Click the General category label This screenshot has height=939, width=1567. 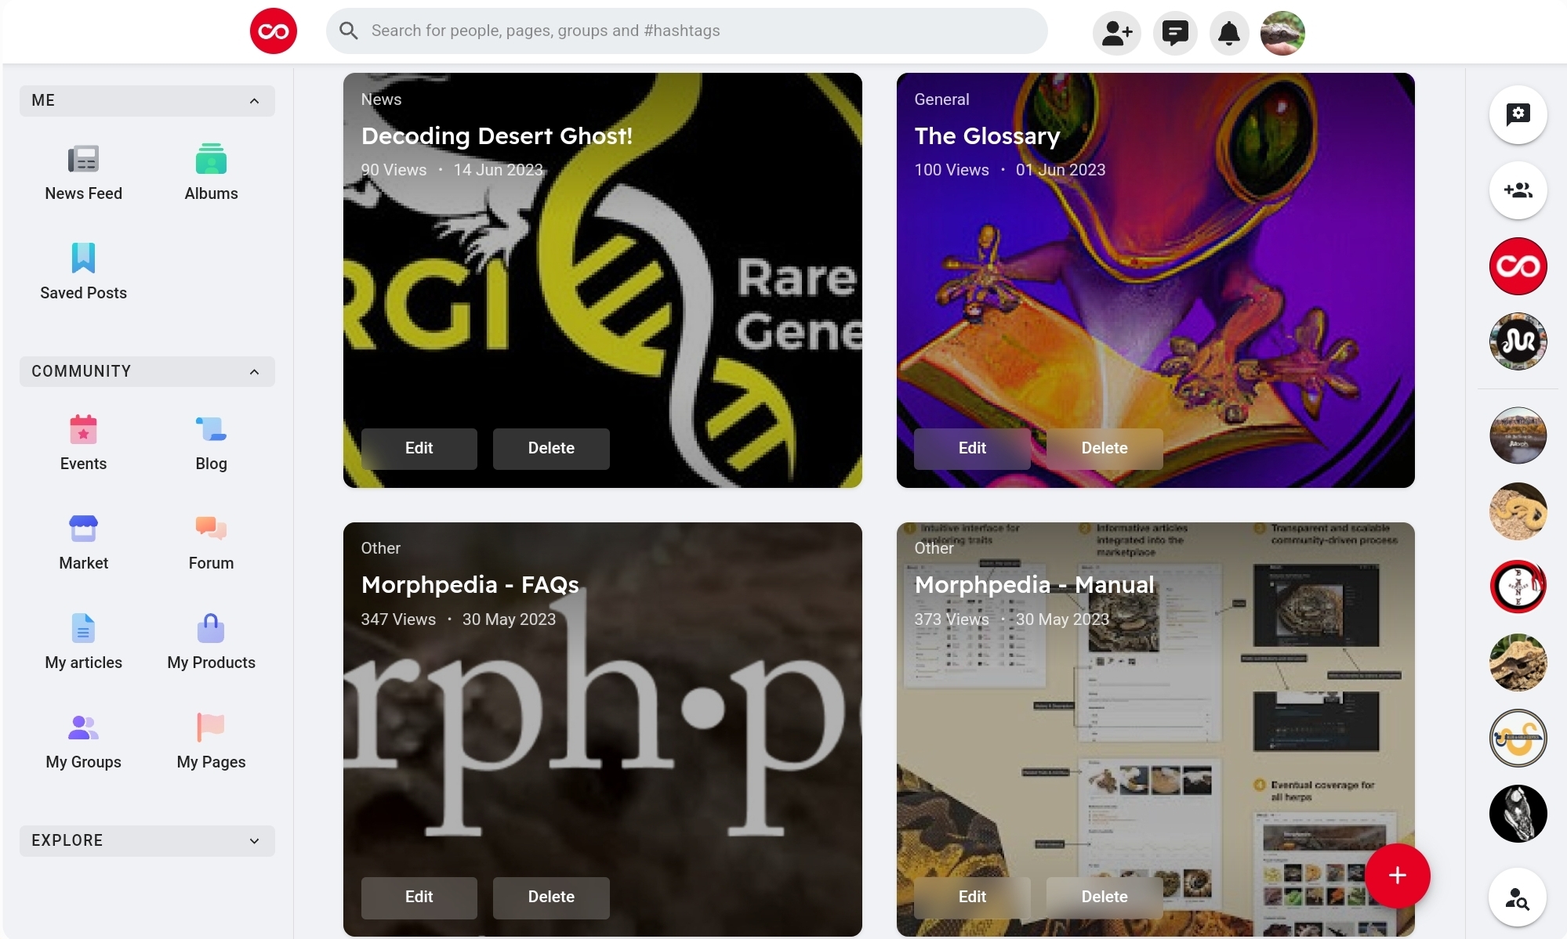coord(941,99)
